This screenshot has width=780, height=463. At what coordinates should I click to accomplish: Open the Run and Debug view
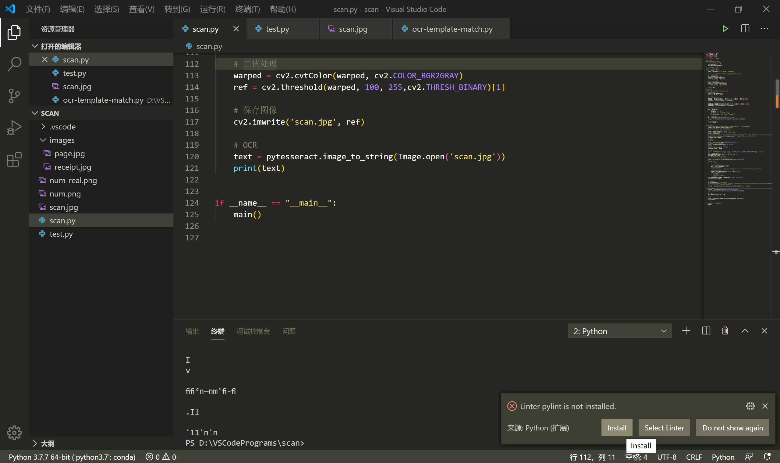pyautogui.click(x=14, y=128)
